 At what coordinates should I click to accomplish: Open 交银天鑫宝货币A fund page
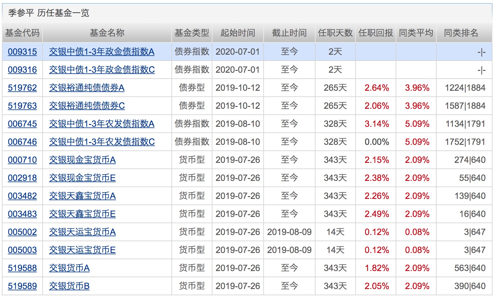[82, 196]
